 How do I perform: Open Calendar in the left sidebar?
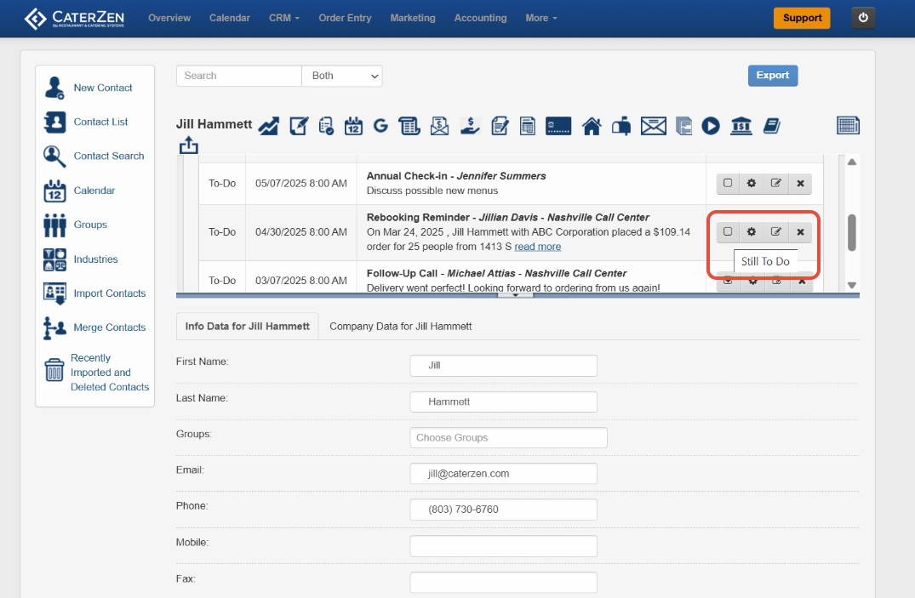[80, 191]
